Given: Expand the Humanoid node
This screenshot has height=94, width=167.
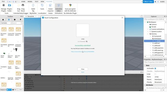Looking at the screenshot, I should [x=150, y=36].
